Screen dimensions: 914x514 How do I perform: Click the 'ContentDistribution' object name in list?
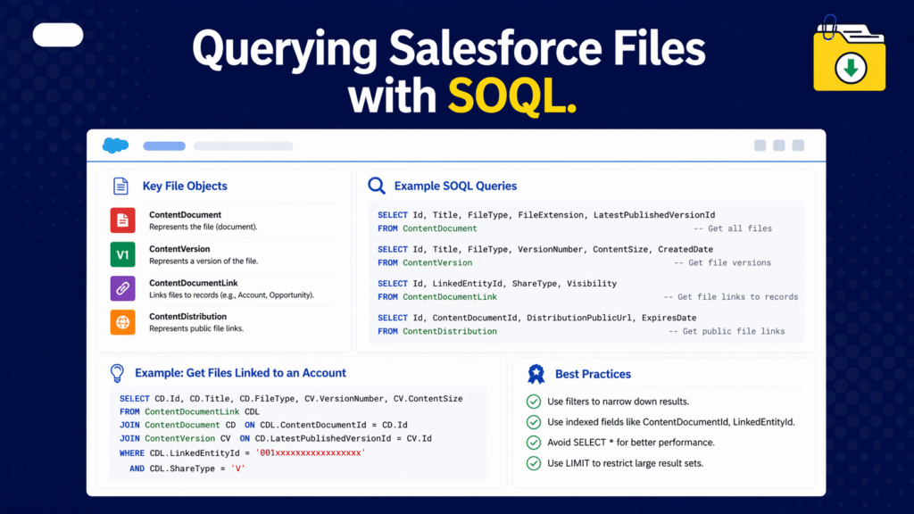[187, 317]
